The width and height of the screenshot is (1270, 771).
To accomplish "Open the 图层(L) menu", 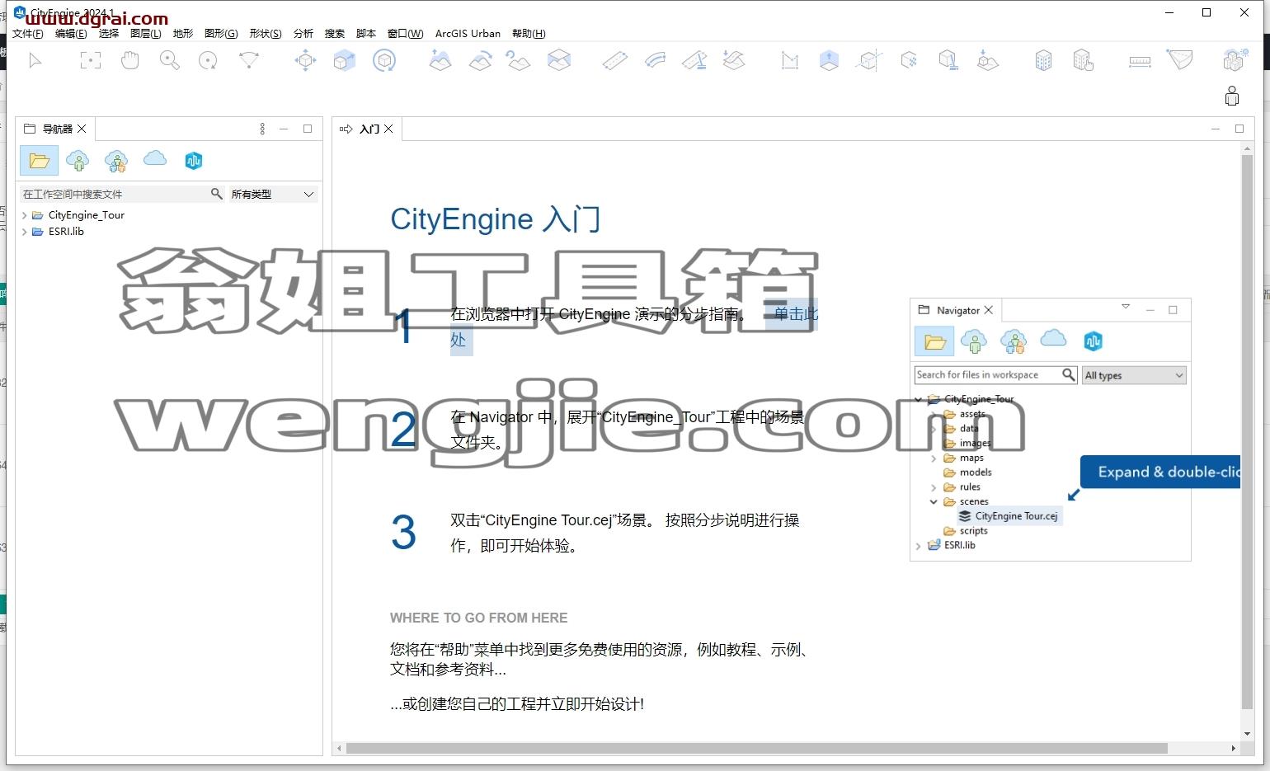I will click(146, 34).
